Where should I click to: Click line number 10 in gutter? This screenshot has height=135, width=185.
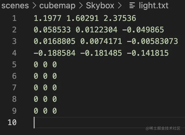click(x=12, y=122)
